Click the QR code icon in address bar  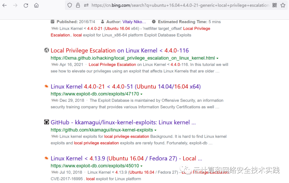tap(275, 5)
